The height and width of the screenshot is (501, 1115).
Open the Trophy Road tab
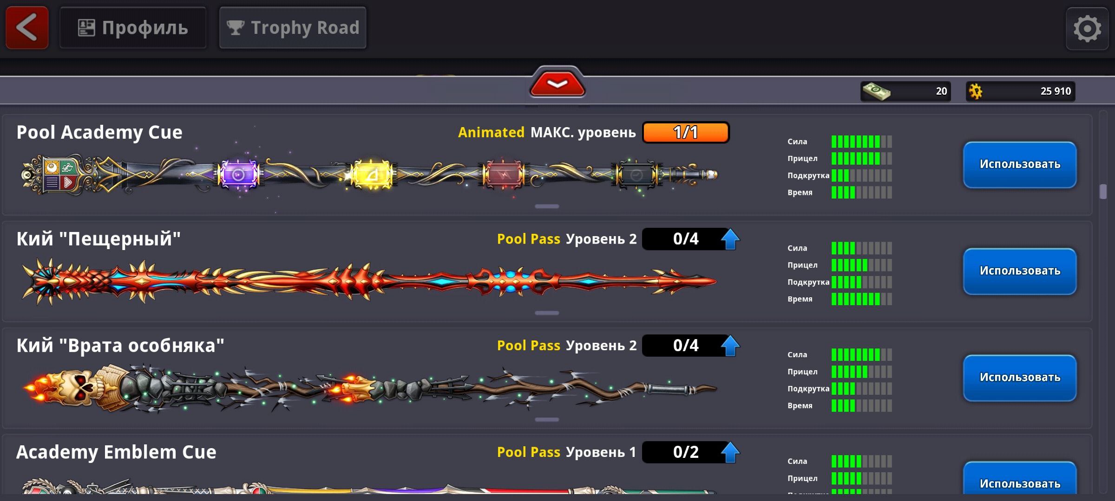pyautogui.click(x=293, y=28)
